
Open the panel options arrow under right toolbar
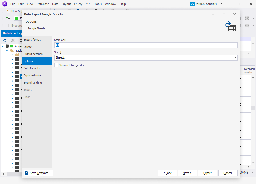point(251,33)
